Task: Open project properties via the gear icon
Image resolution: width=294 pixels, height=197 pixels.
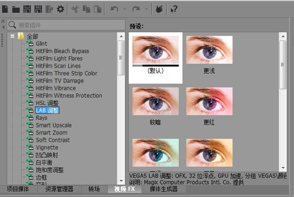Action: point(60,9)
